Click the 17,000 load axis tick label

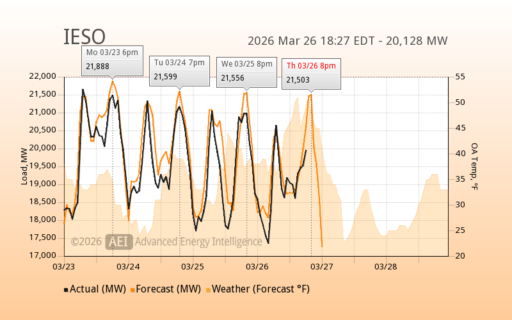coord(44,255)
